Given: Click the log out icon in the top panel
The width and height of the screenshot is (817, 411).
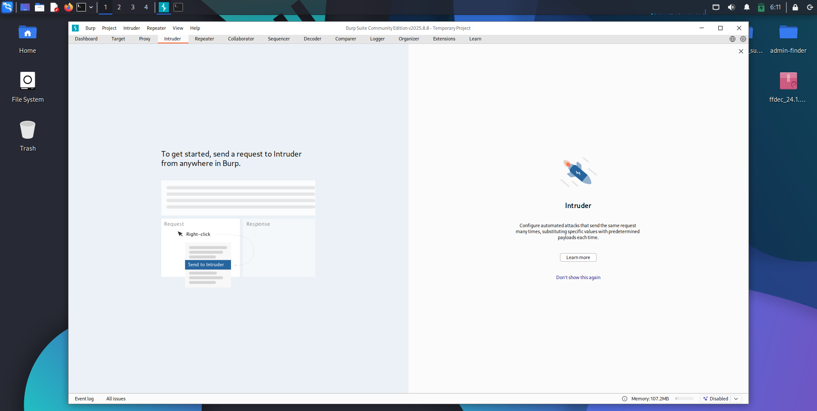Looking at the screenshot, I should click(x=810, y=7).
